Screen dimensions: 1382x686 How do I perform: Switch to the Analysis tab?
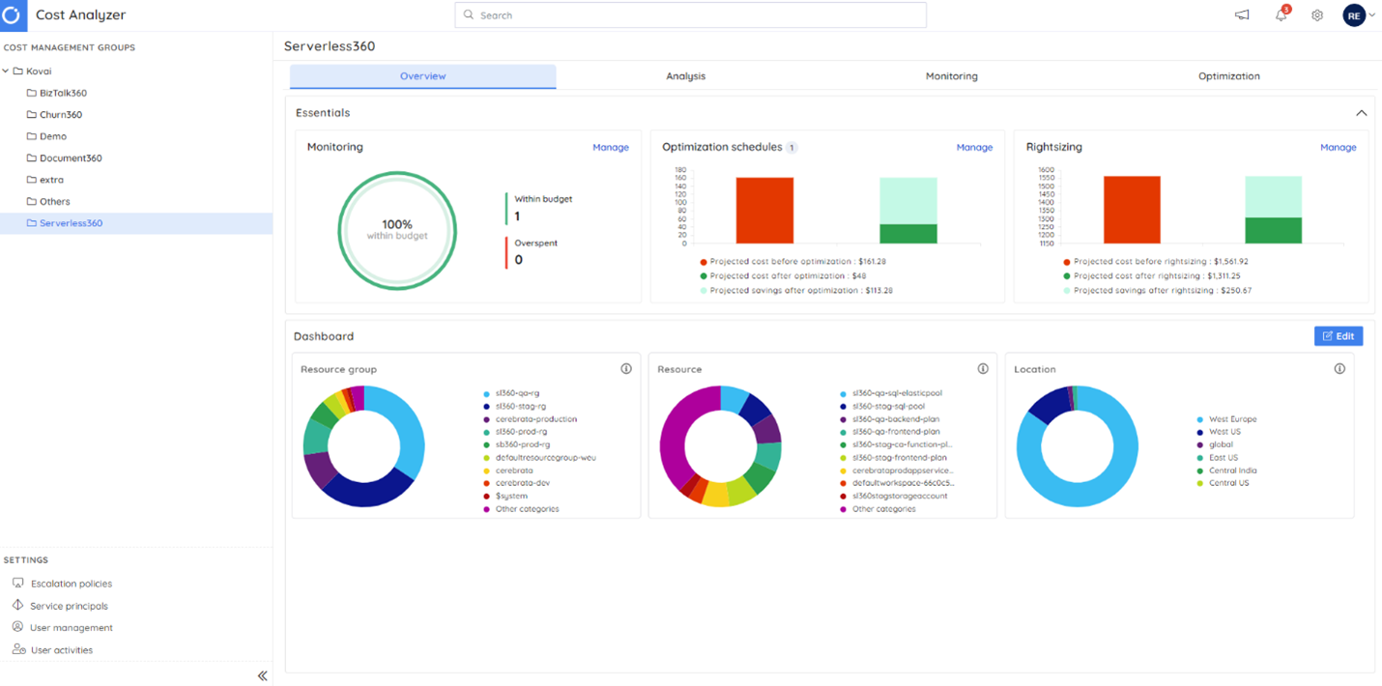686,75
